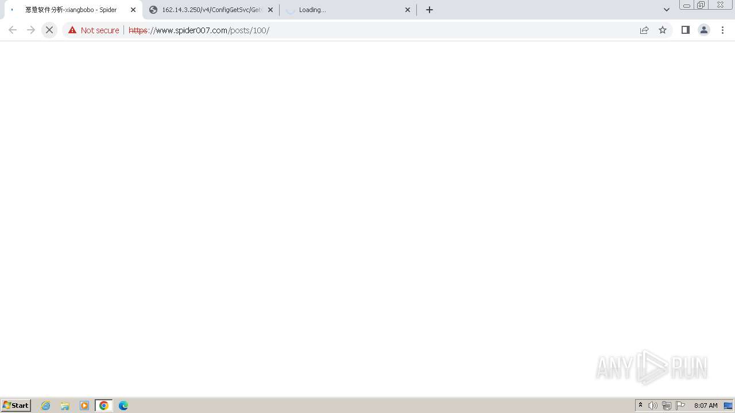Viewport: 735px width, 413px height.
Task: Open the tab search dropdown
Action: coord(666,10)
